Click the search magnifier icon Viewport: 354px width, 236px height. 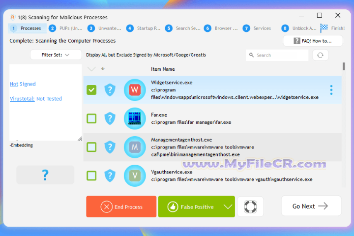[251, 55]
